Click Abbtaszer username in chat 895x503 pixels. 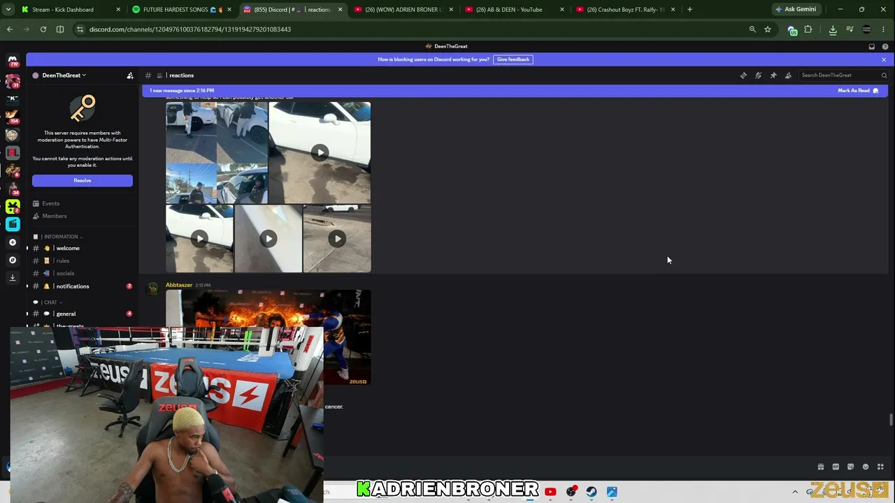click(179, 285)
